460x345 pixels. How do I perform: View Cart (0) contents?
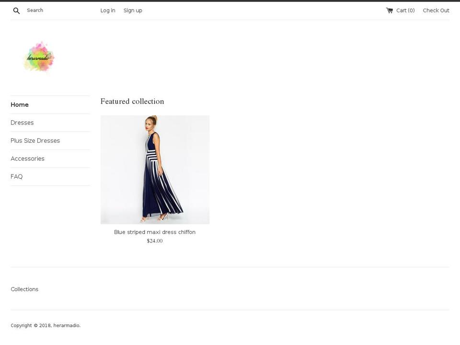tap(405, 11)
